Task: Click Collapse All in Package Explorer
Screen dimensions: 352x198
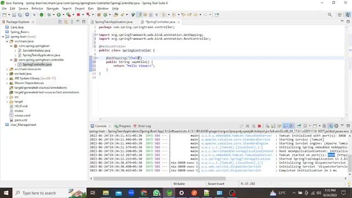Action: click(60, 22)
